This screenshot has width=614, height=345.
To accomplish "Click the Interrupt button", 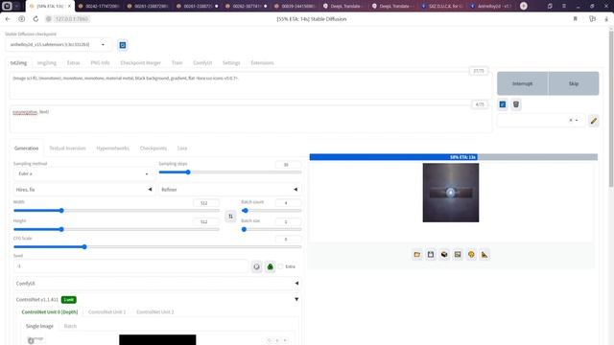I will [522, 83].
